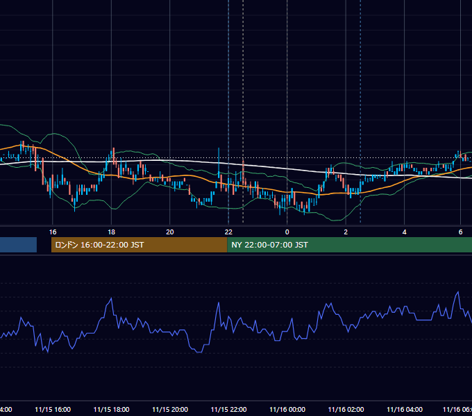Click the 11/15 22:00 date label
The height and width of the screenshot is (416, 472).
click(228, 409)
